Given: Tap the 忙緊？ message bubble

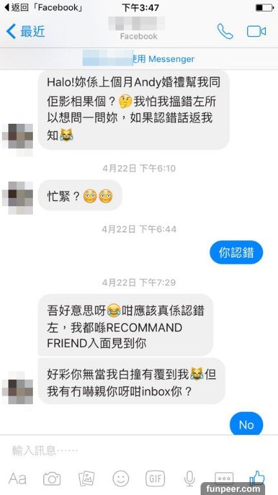Looking at the screenshot, I should [80, 197].
